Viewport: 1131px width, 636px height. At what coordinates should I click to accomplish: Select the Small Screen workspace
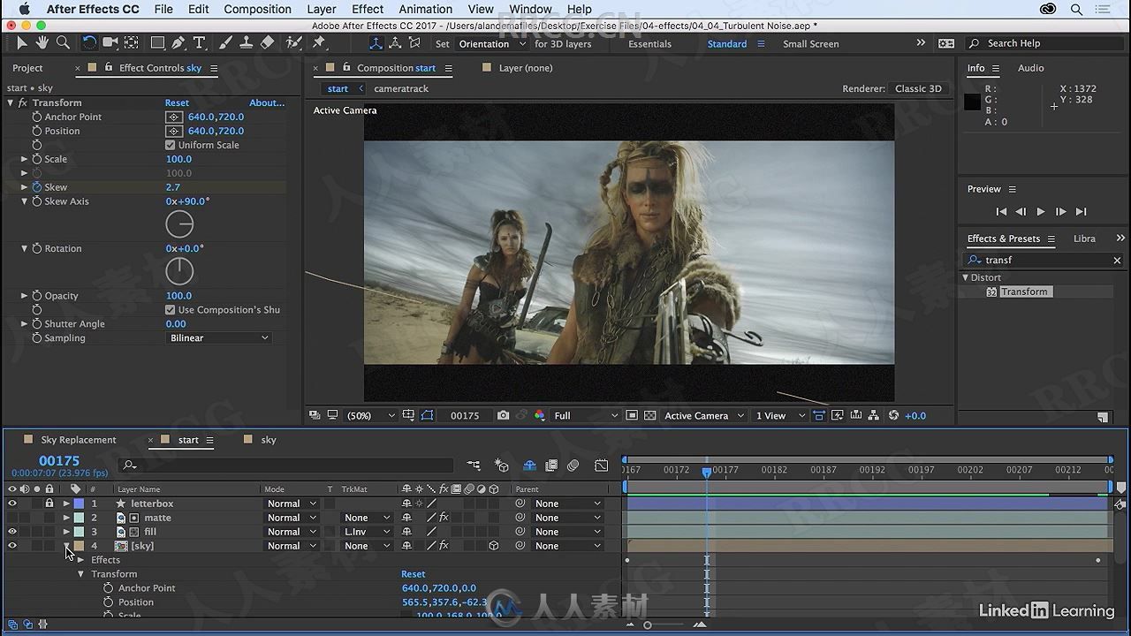pyautogui.click(x=810, y=43)
